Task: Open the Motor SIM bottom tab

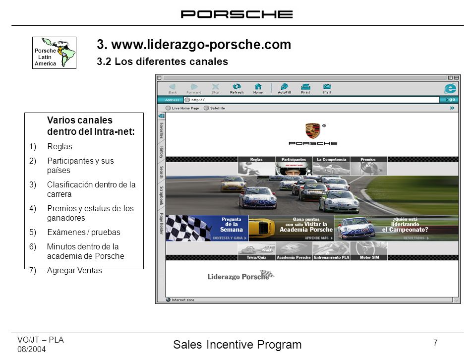Action: 369,257
